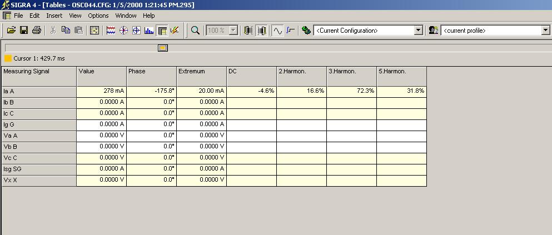Viewport: 552px width, 235px height.
Task: Save using the floppy disk icon
Action: (x=24, y=30)
